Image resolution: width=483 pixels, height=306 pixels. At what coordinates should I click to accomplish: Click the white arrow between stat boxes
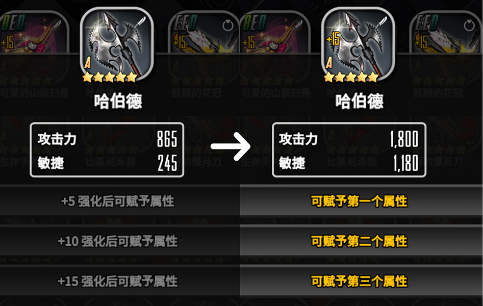[x=231, y=146]
